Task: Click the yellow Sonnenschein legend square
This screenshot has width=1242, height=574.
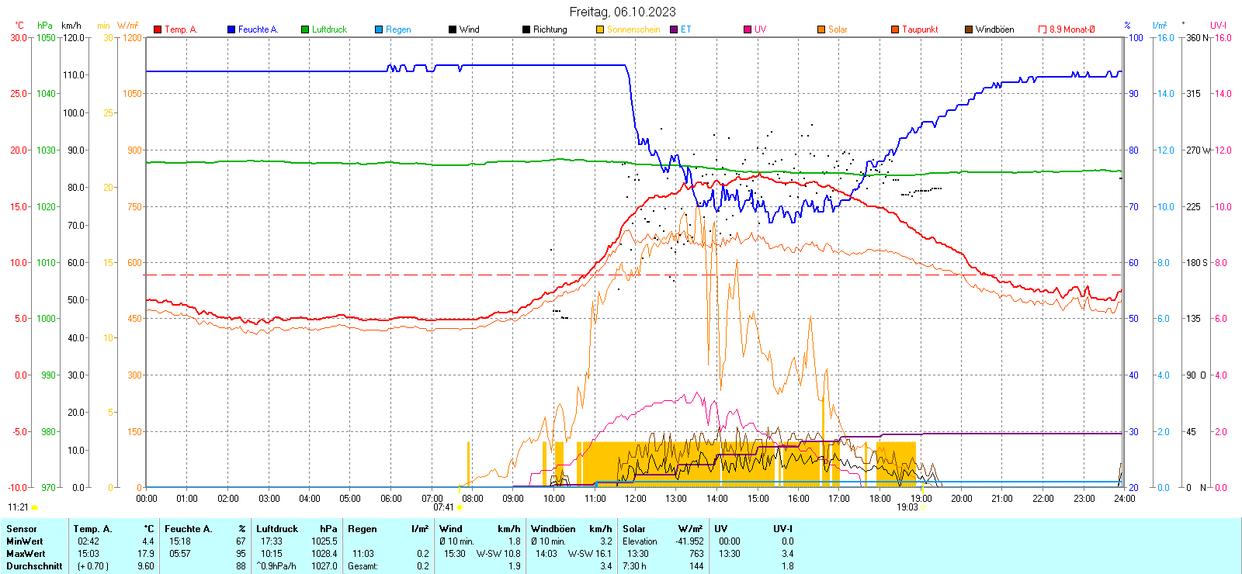Action: [x=600, y=29]
